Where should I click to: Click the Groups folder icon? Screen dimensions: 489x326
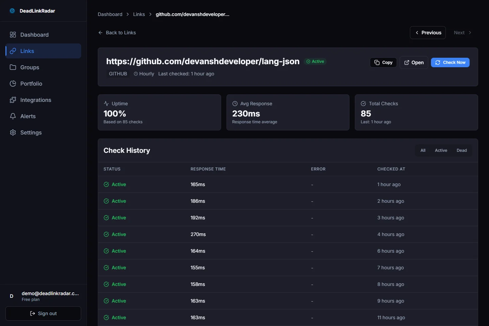13,67
